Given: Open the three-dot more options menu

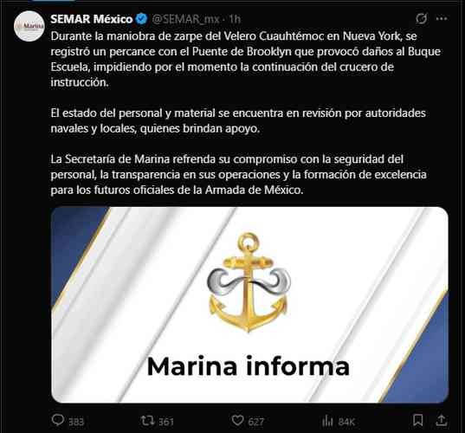Looking at the screenshot, I should click(x=442, y=19).
